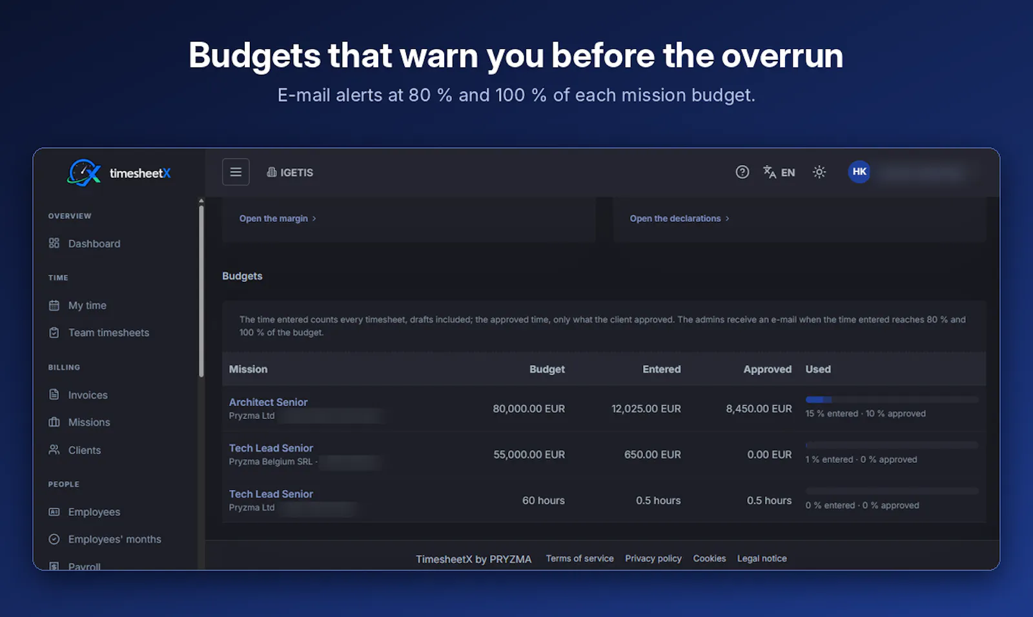The image size is (1033, 617).
Task: Click the Entered column header
Action: [x=662, y=369]
